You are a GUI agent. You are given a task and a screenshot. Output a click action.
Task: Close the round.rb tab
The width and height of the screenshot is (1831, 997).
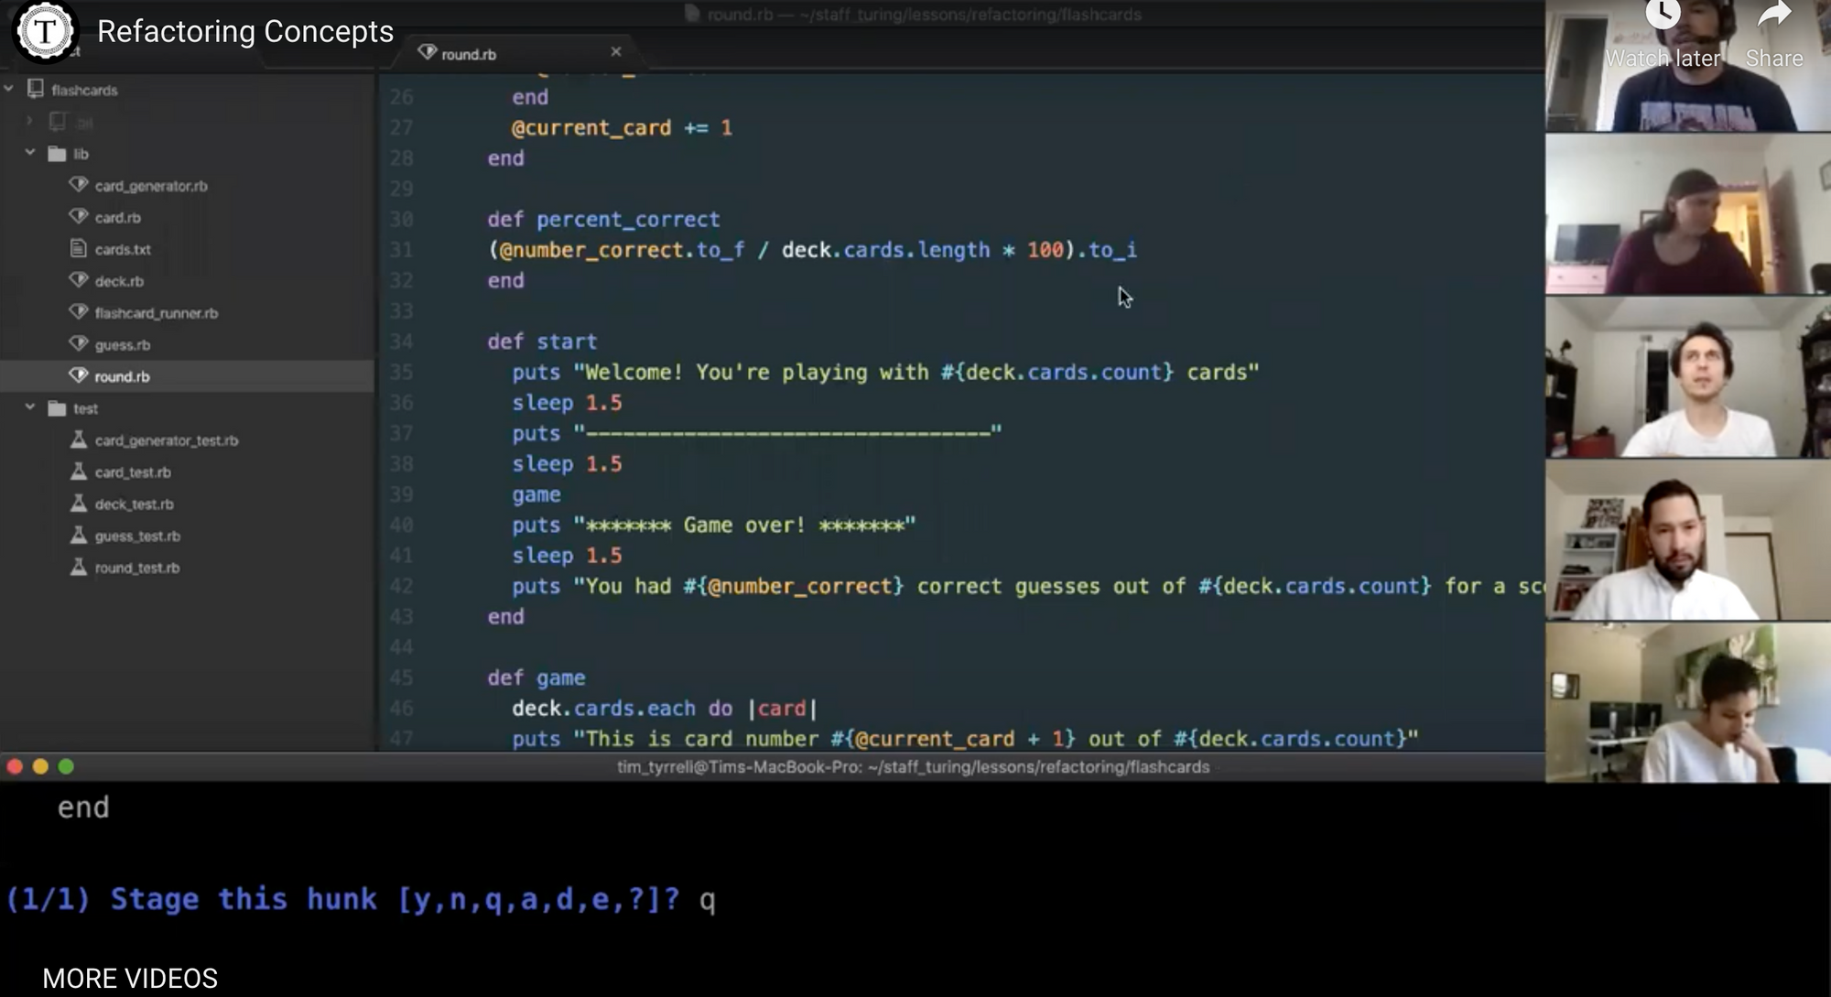point(616,52)
